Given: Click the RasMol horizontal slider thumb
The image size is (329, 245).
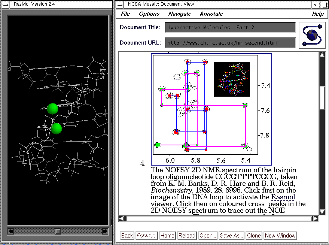Looking at the screenshot, I should pyautogui.click(x=58, y=232).
